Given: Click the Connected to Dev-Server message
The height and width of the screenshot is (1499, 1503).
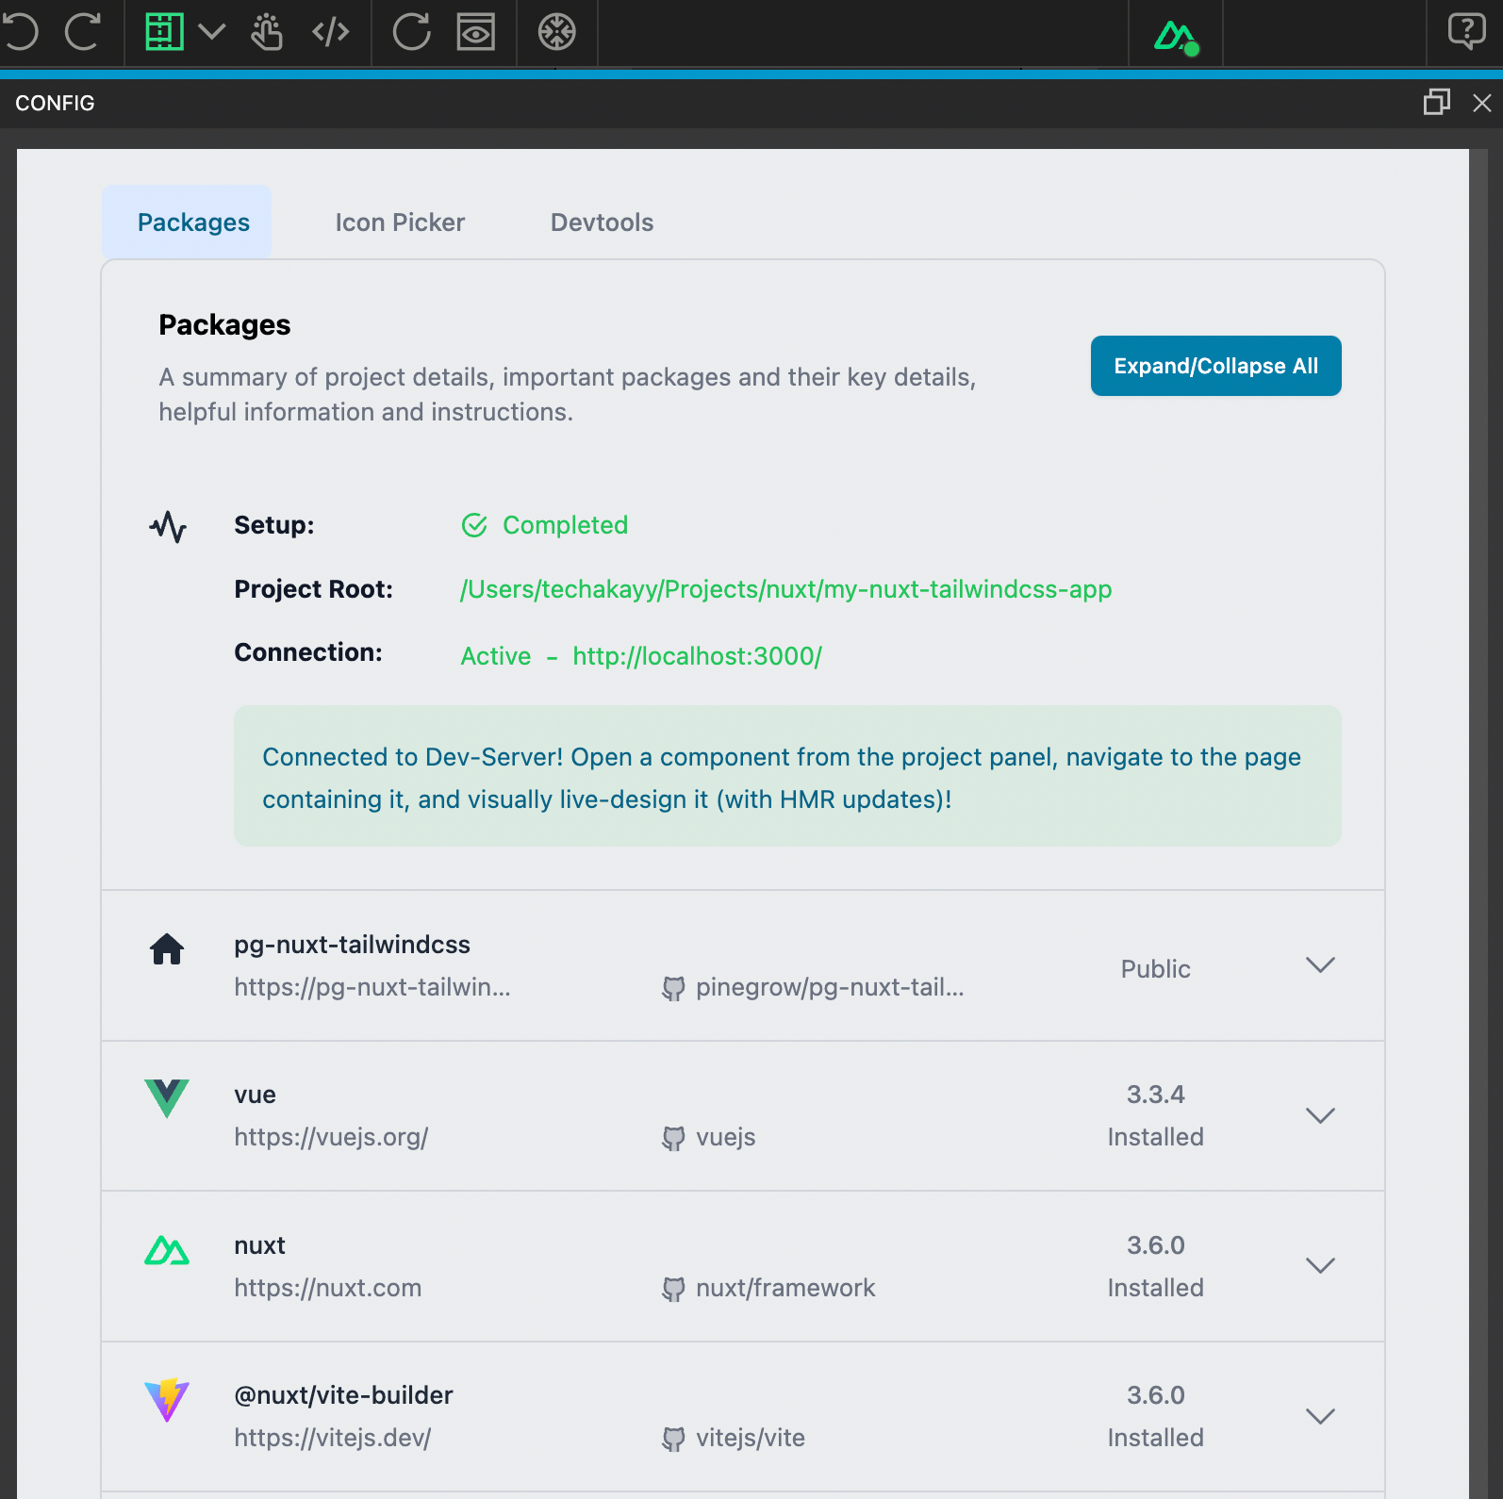Looking at the screenshot, I should pyautogui.click(x=787, y=776).
